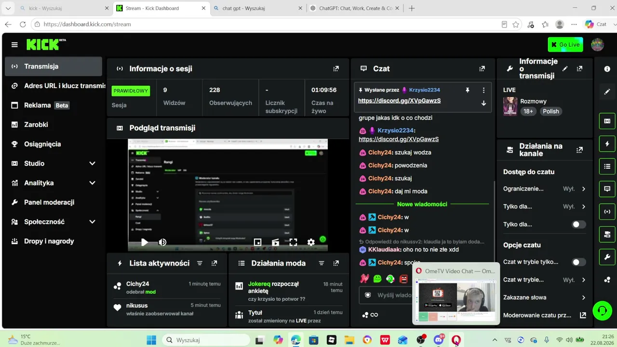Filter the Lista aktywności list
This screenshot has width=617, height=347.
click(x=200, y=263)
